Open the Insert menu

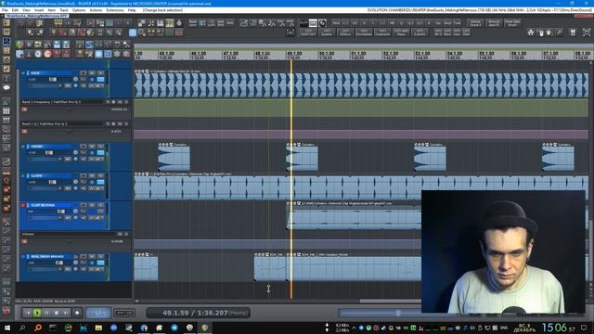[x=39, y=10]
